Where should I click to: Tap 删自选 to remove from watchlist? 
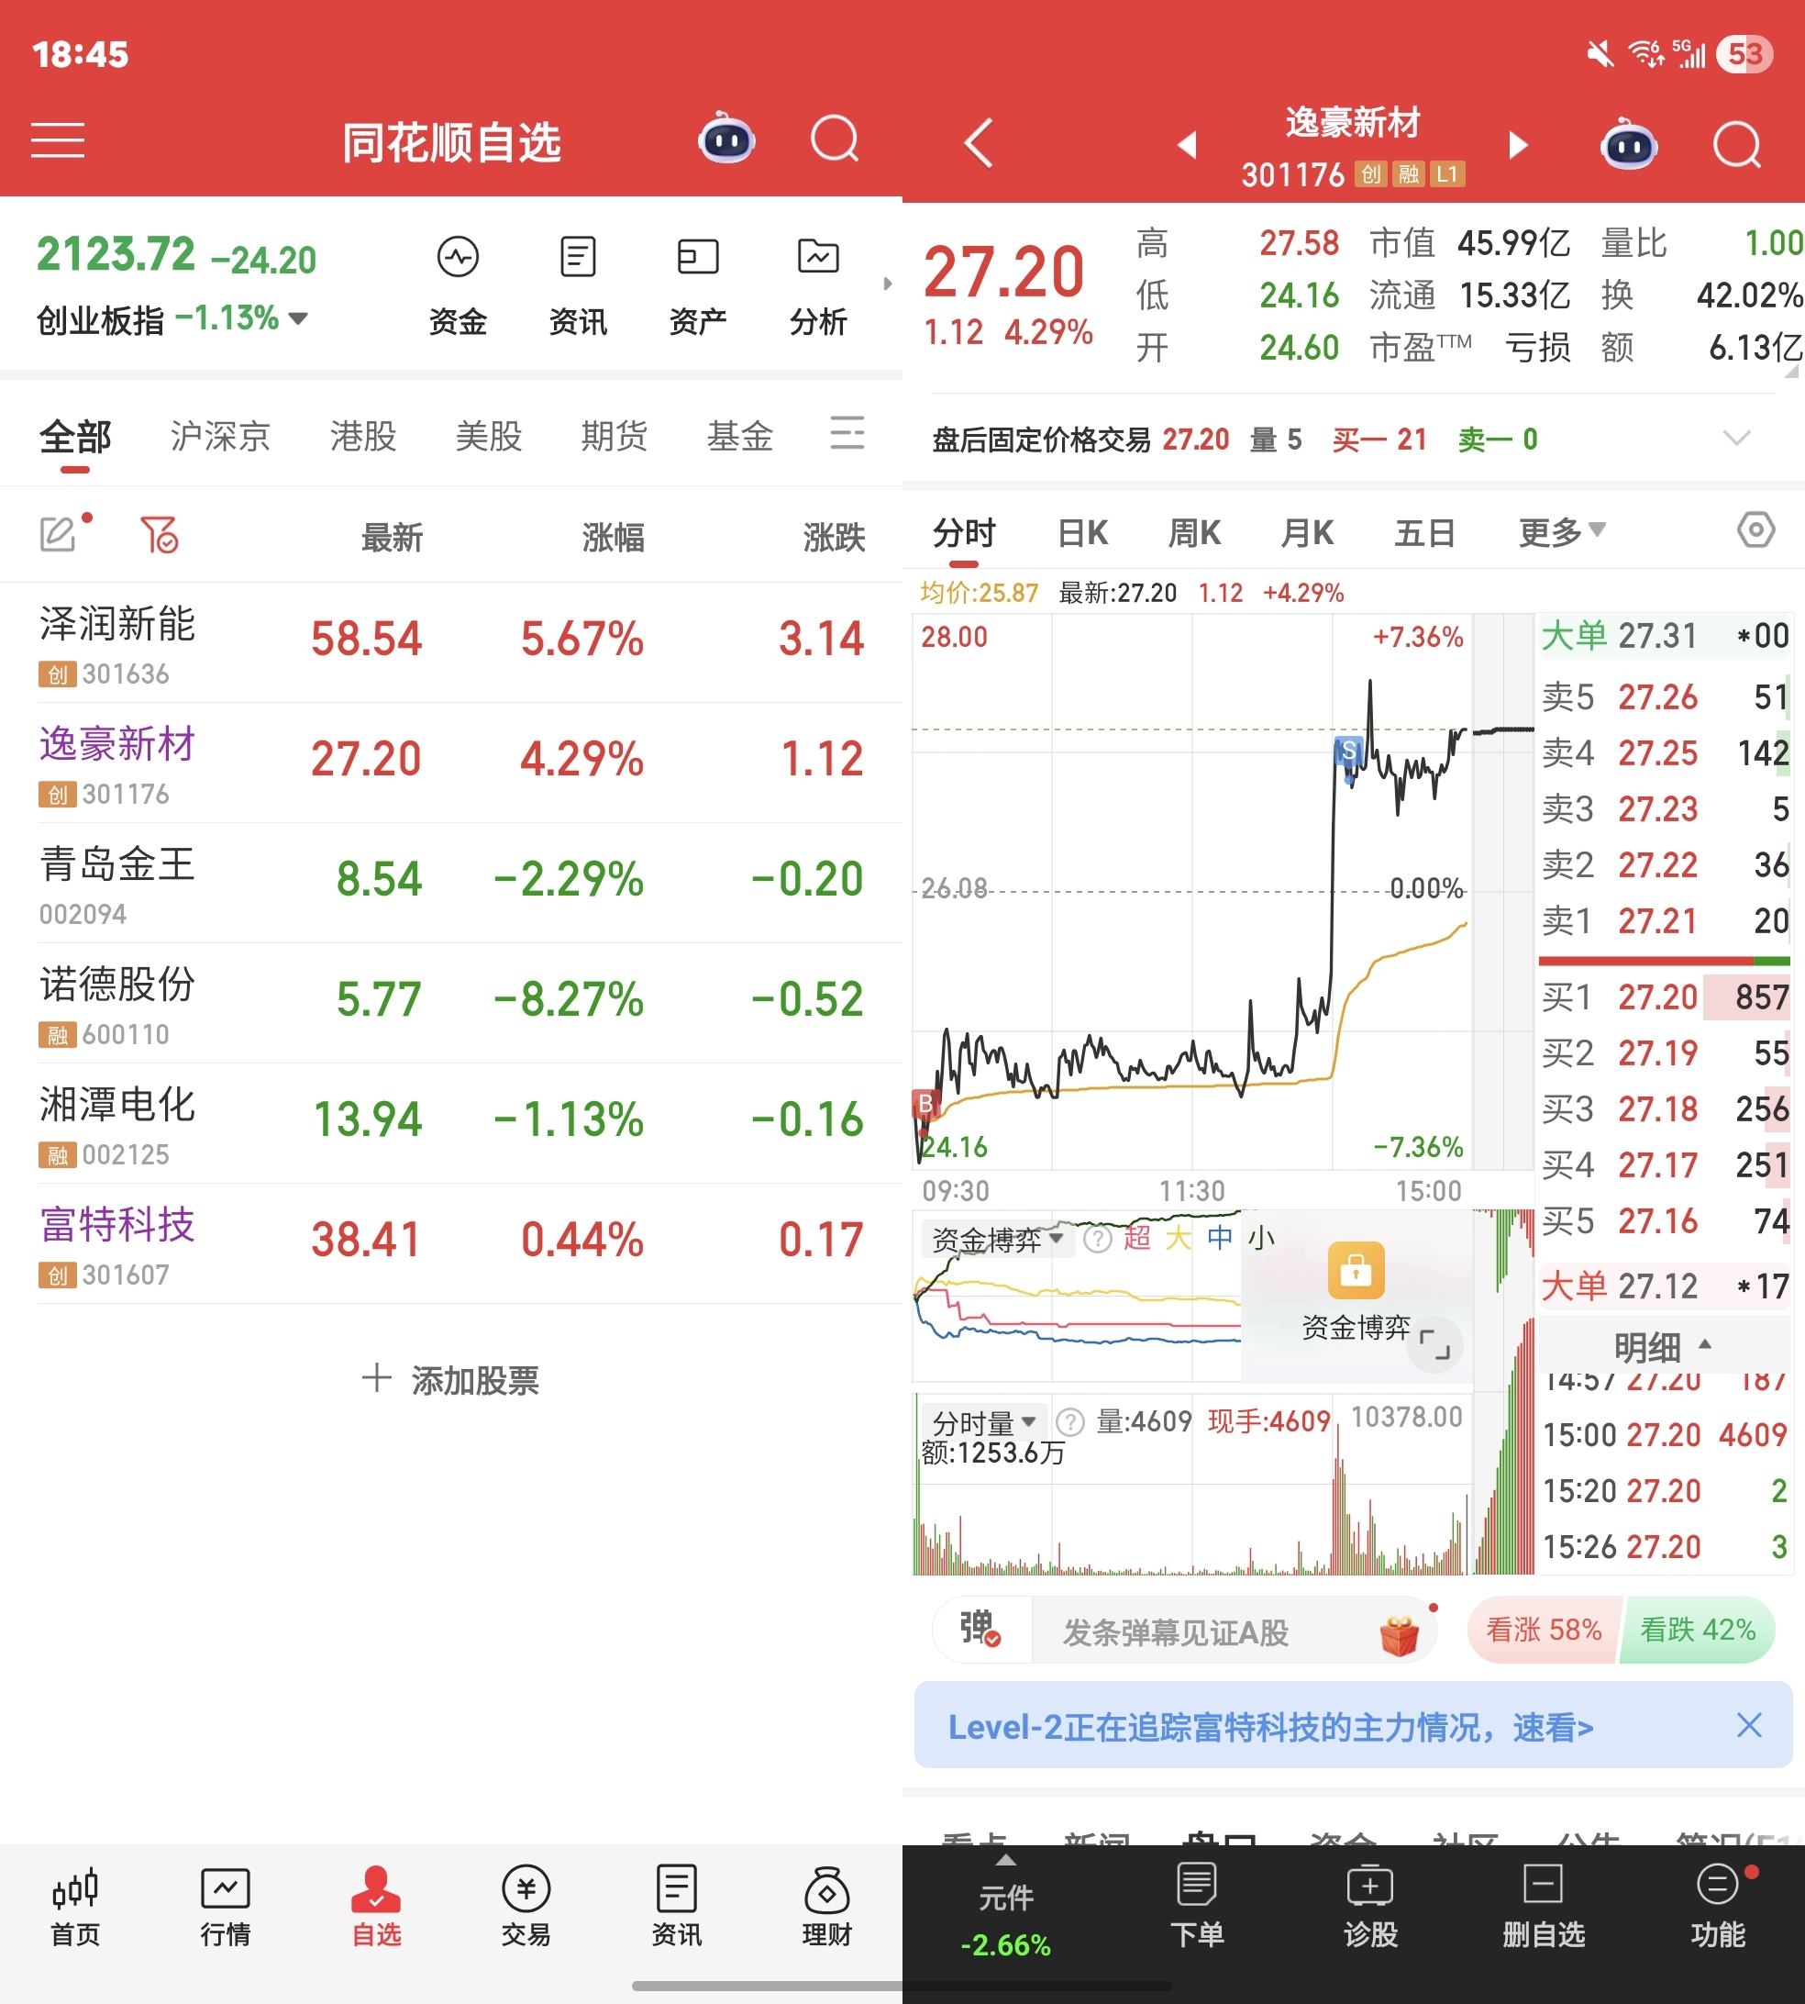tap(1544, 1907)
